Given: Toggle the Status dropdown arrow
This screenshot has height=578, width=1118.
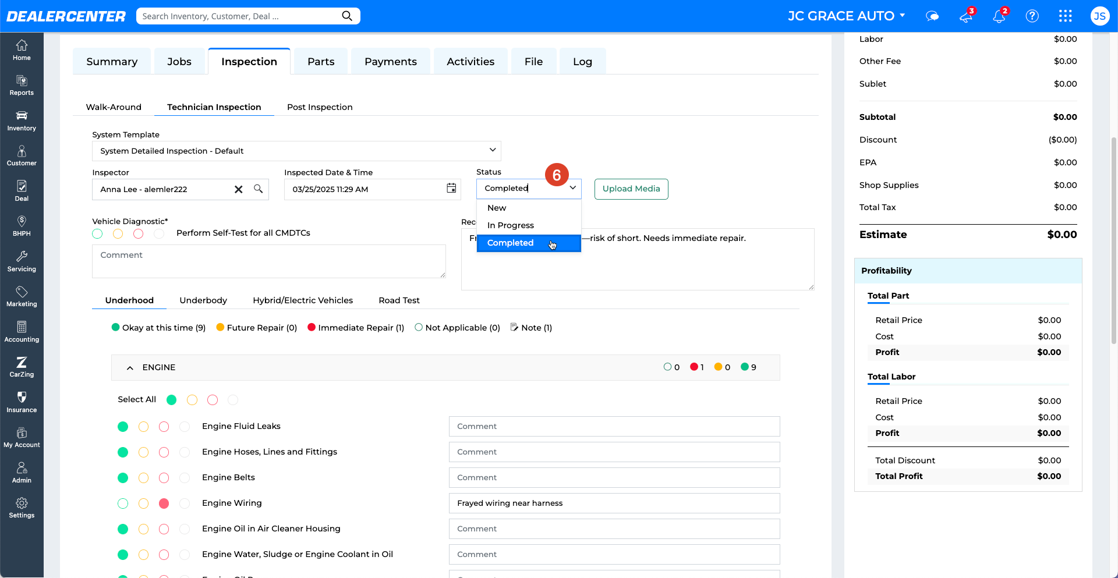Looking at the screenshot, I should (x=572, y=187).
